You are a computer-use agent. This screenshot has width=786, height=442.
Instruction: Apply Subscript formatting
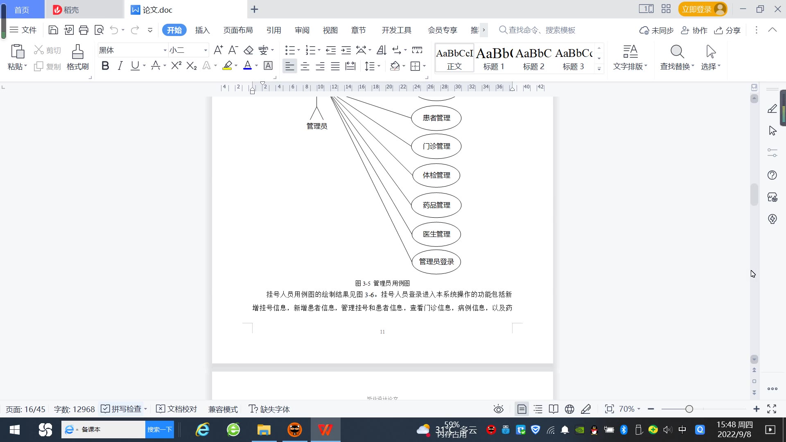click(x=192, y=65)
